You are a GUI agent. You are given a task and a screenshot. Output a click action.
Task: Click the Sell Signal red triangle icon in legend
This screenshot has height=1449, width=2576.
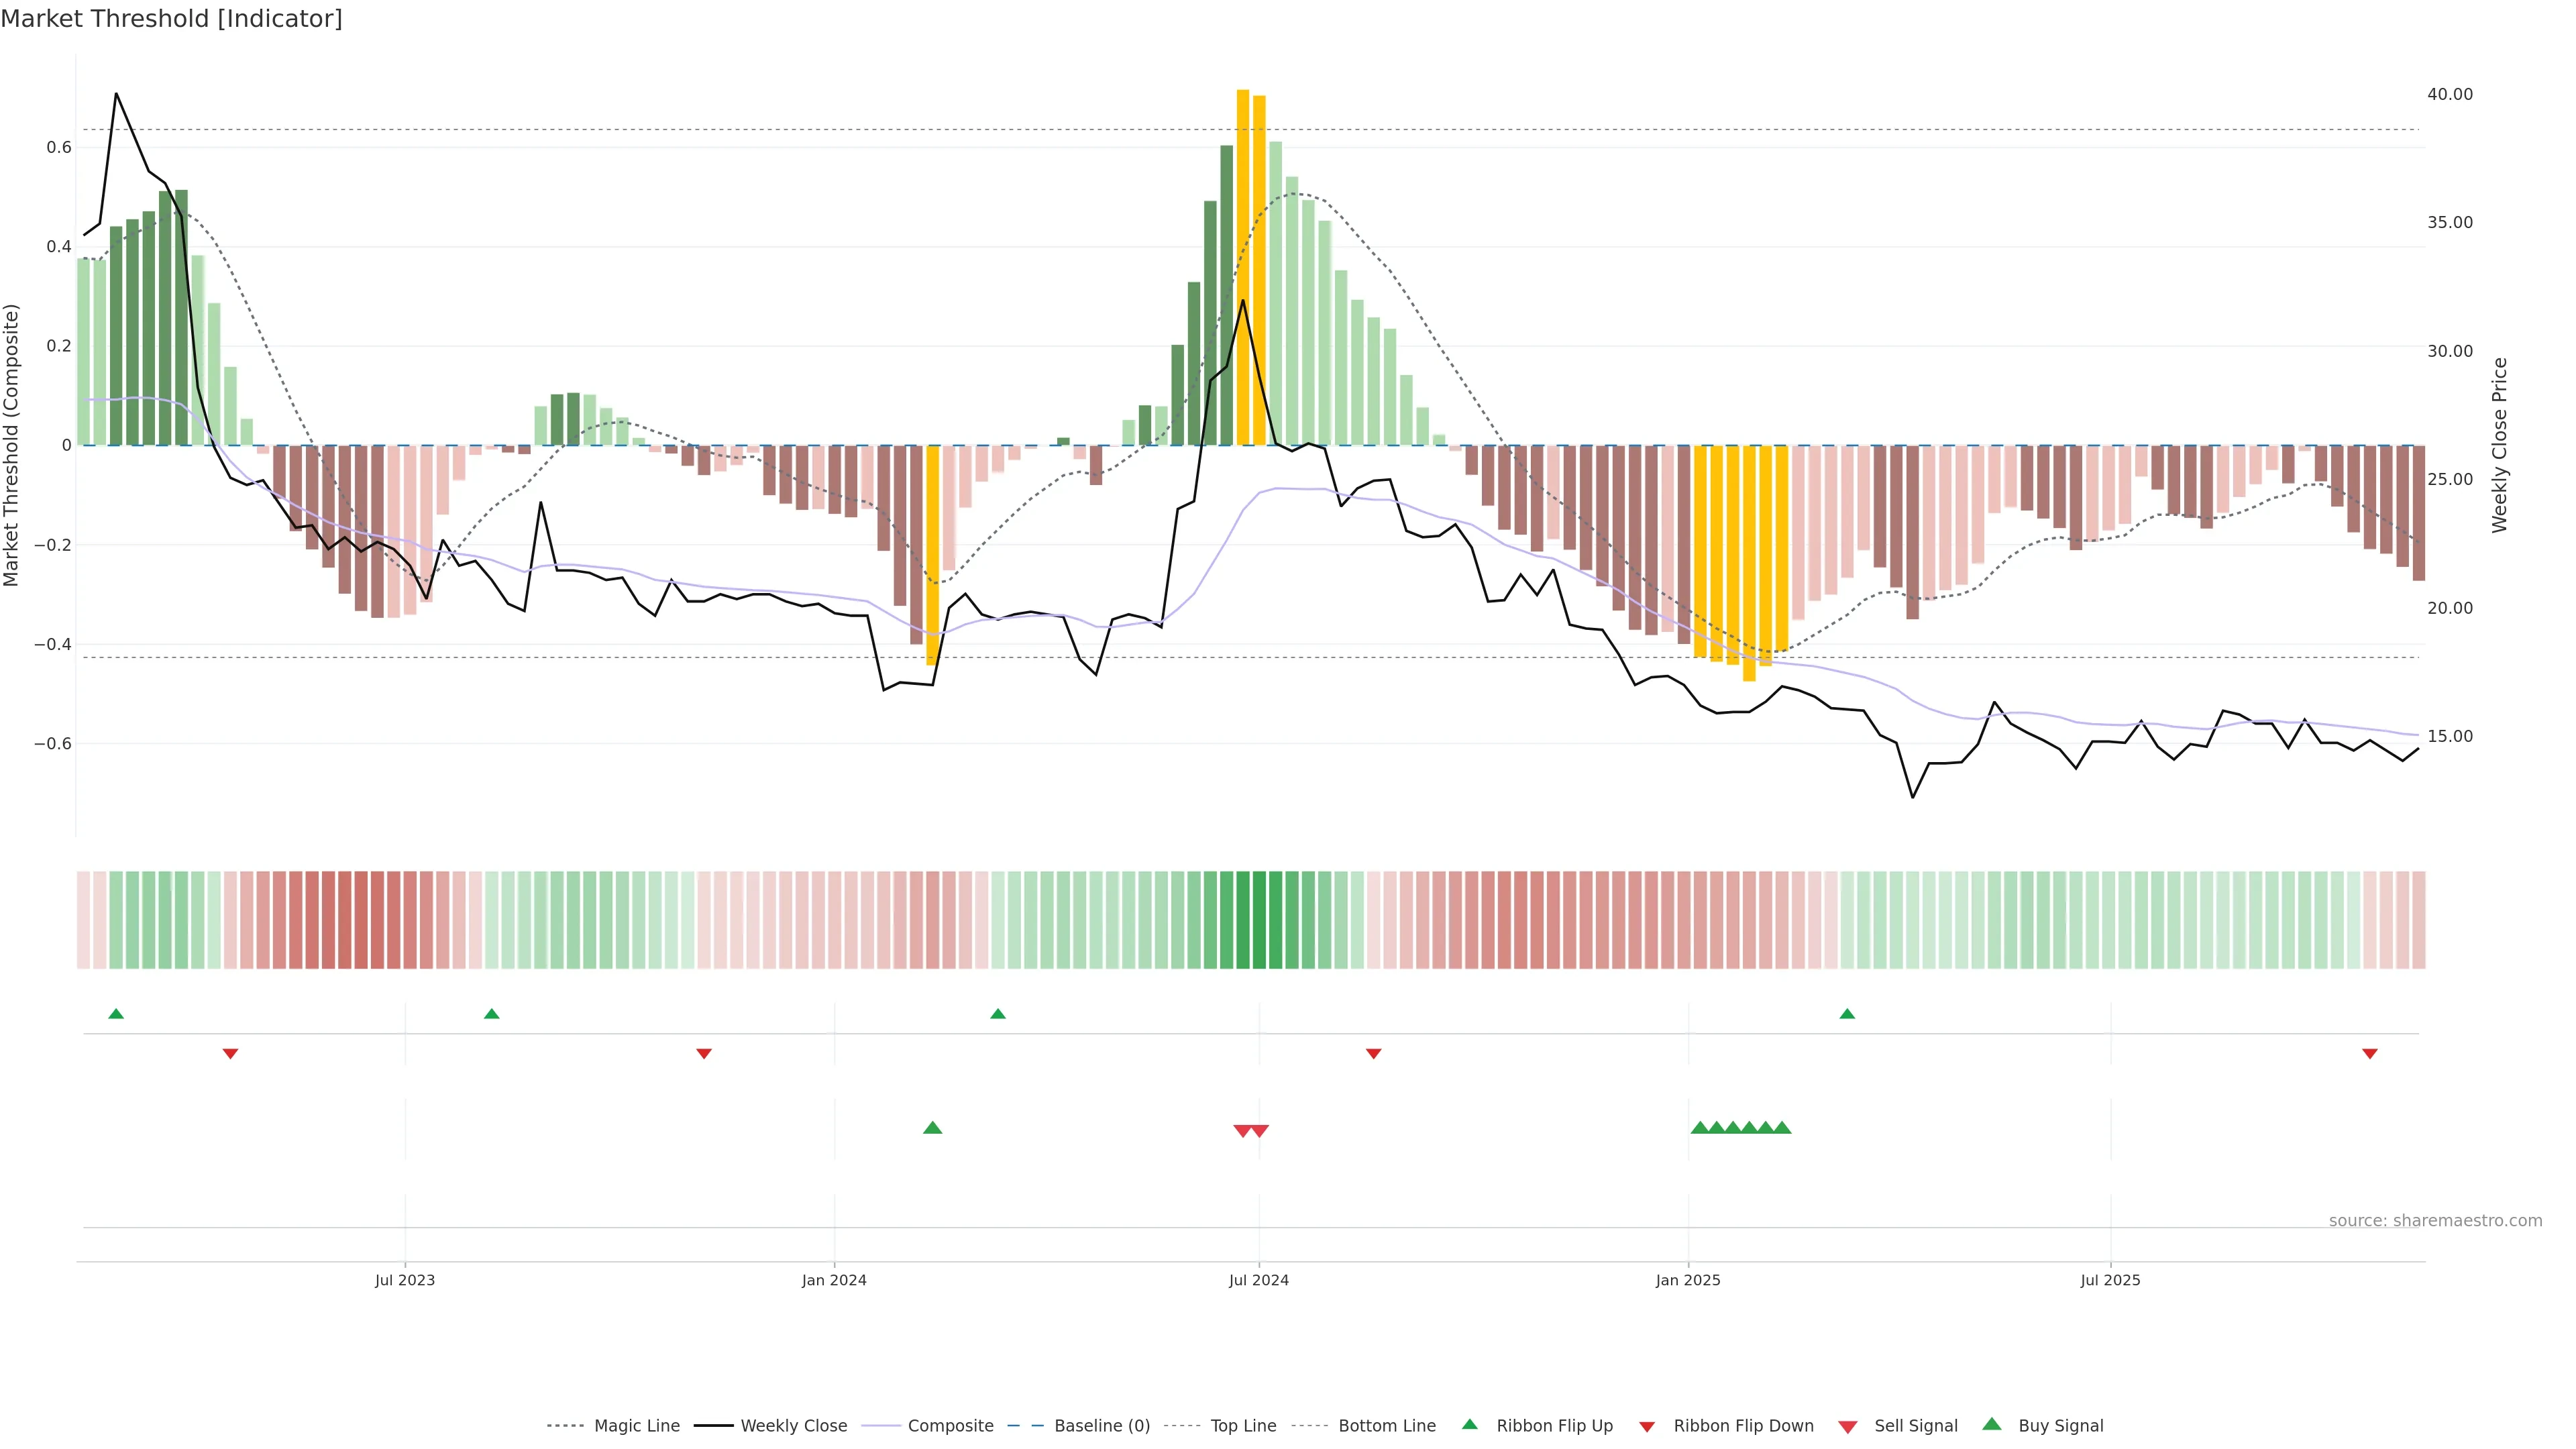click(x=1847, y=1427)
